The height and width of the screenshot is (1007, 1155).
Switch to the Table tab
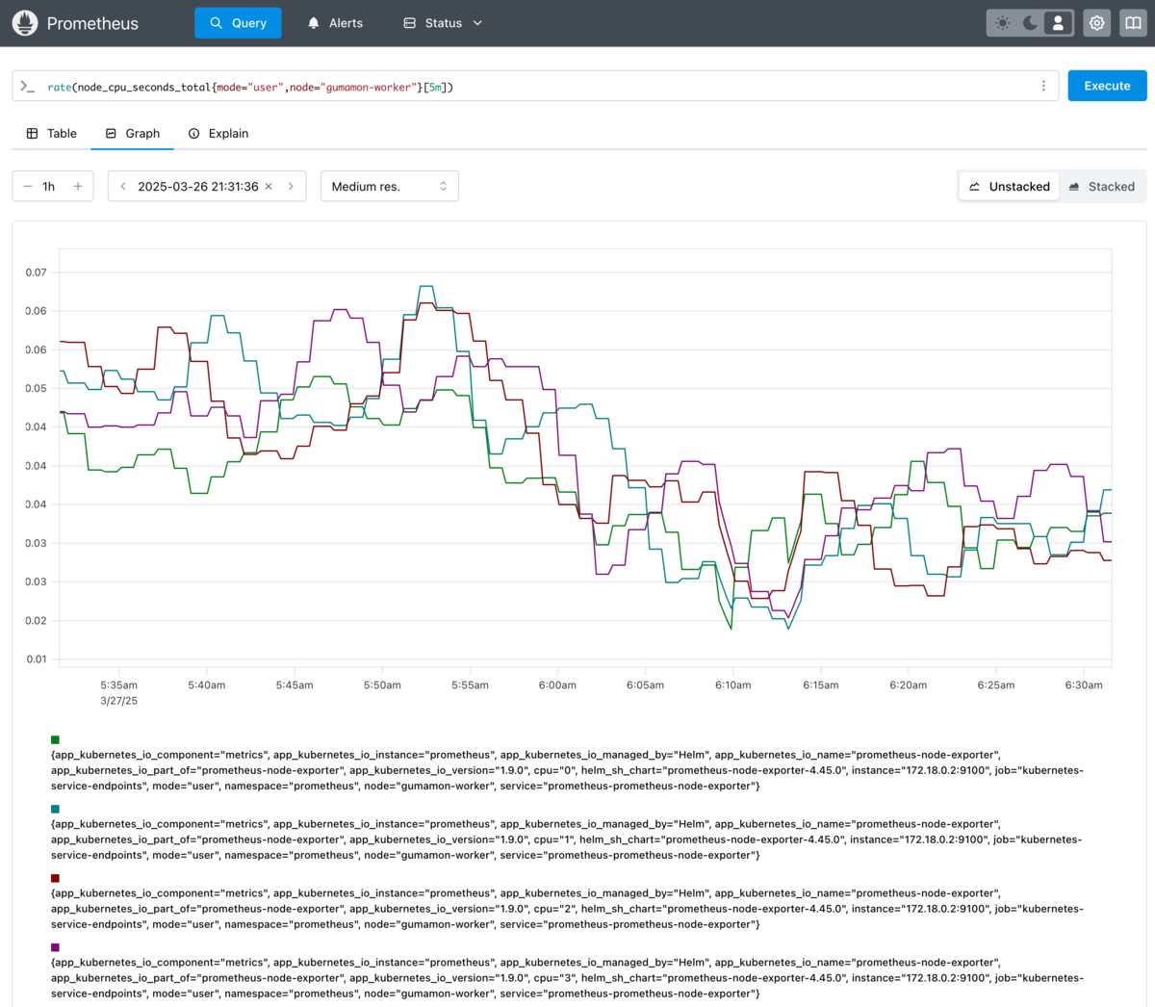51,134
